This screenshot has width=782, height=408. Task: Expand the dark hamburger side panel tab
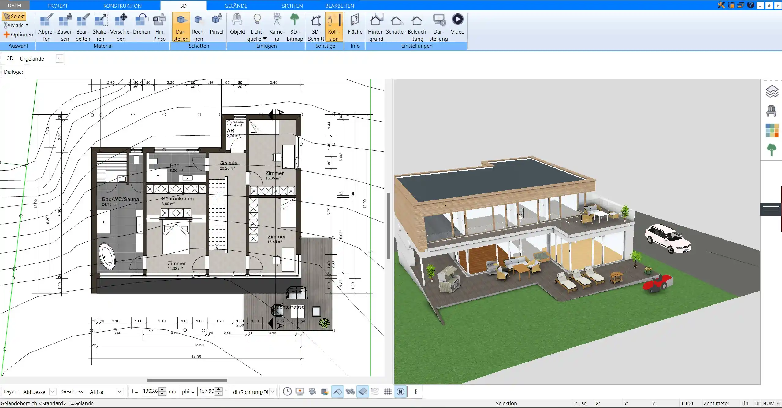771,209
